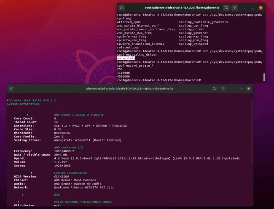Click the Phoronix Test Suite v10.6.1 heading
Screen dimensions: 274x209
[32, 100]
